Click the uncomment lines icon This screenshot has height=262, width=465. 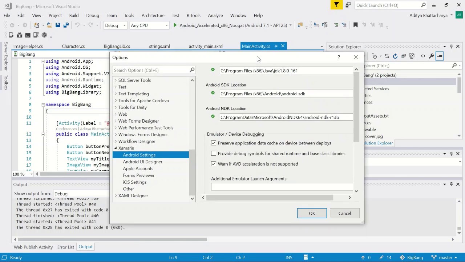[344, 25]
